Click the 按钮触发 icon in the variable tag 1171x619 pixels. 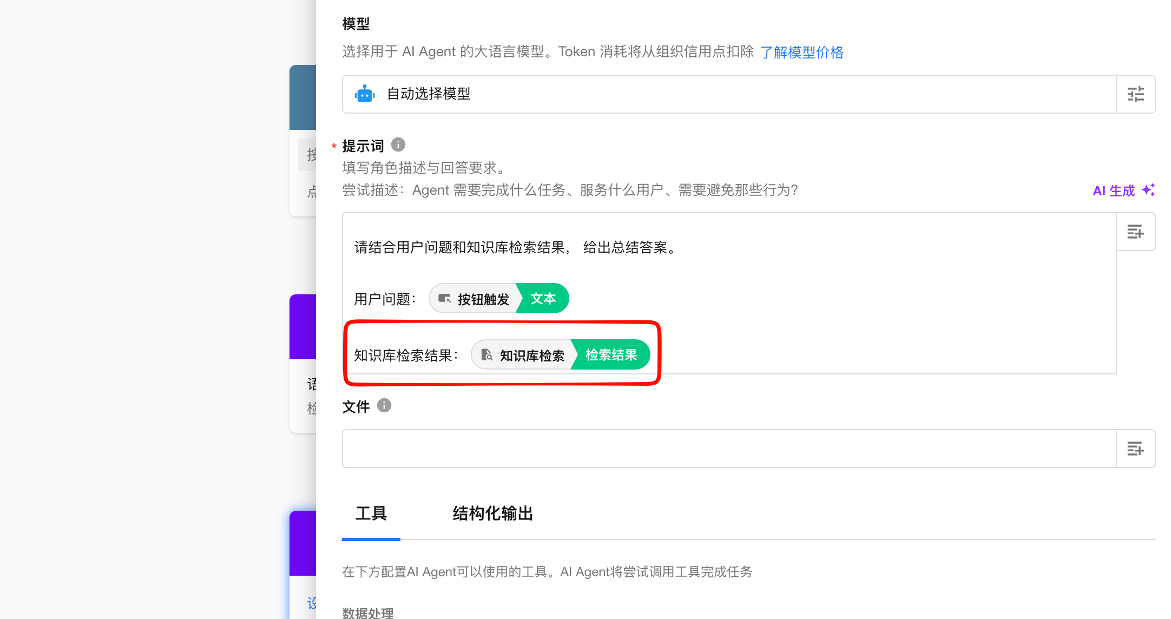coord(444,299)
